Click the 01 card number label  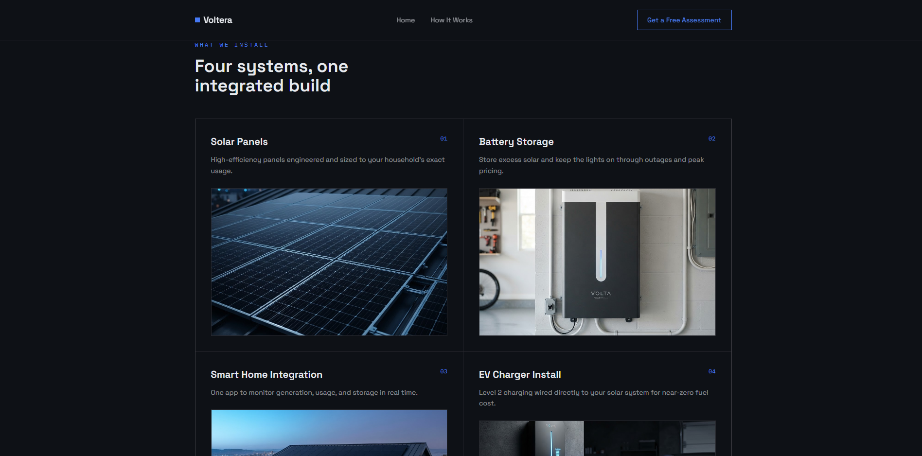pos(443,139)
